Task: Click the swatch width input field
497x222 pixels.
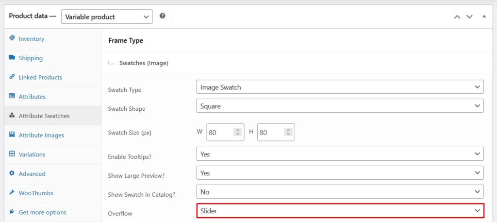Action: (219, 132)
